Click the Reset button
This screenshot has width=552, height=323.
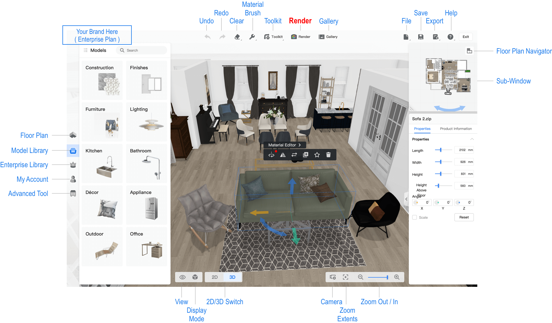coord(464,217)
